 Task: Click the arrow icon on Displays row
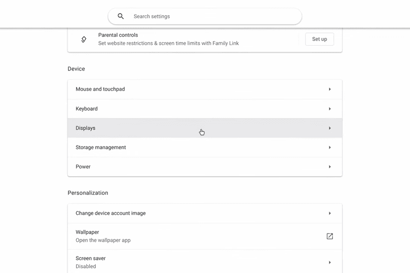pos(330,128)
